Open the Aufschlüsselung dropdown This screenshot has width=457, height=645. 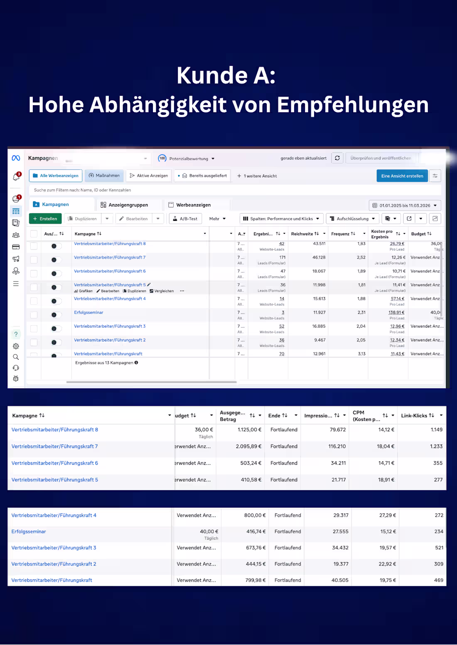tap(353, 219)
